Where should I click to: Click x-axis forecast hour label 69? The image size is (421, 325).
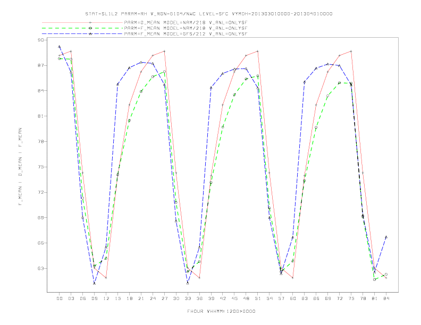point(328,298)
